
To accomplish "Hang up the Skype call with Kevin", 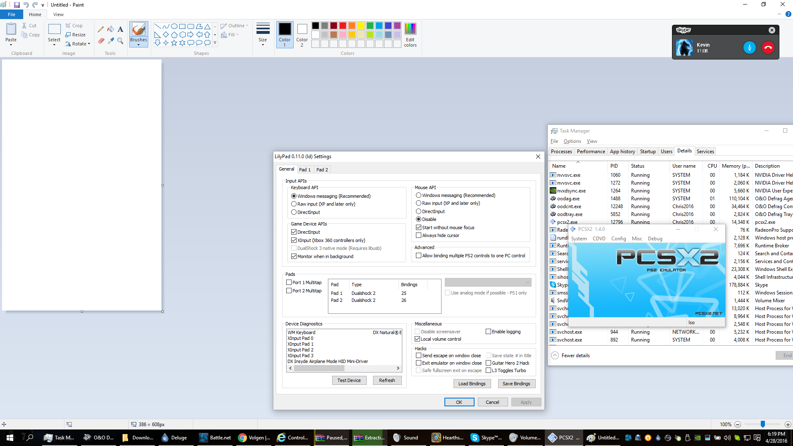I will (x=768, y=47).
